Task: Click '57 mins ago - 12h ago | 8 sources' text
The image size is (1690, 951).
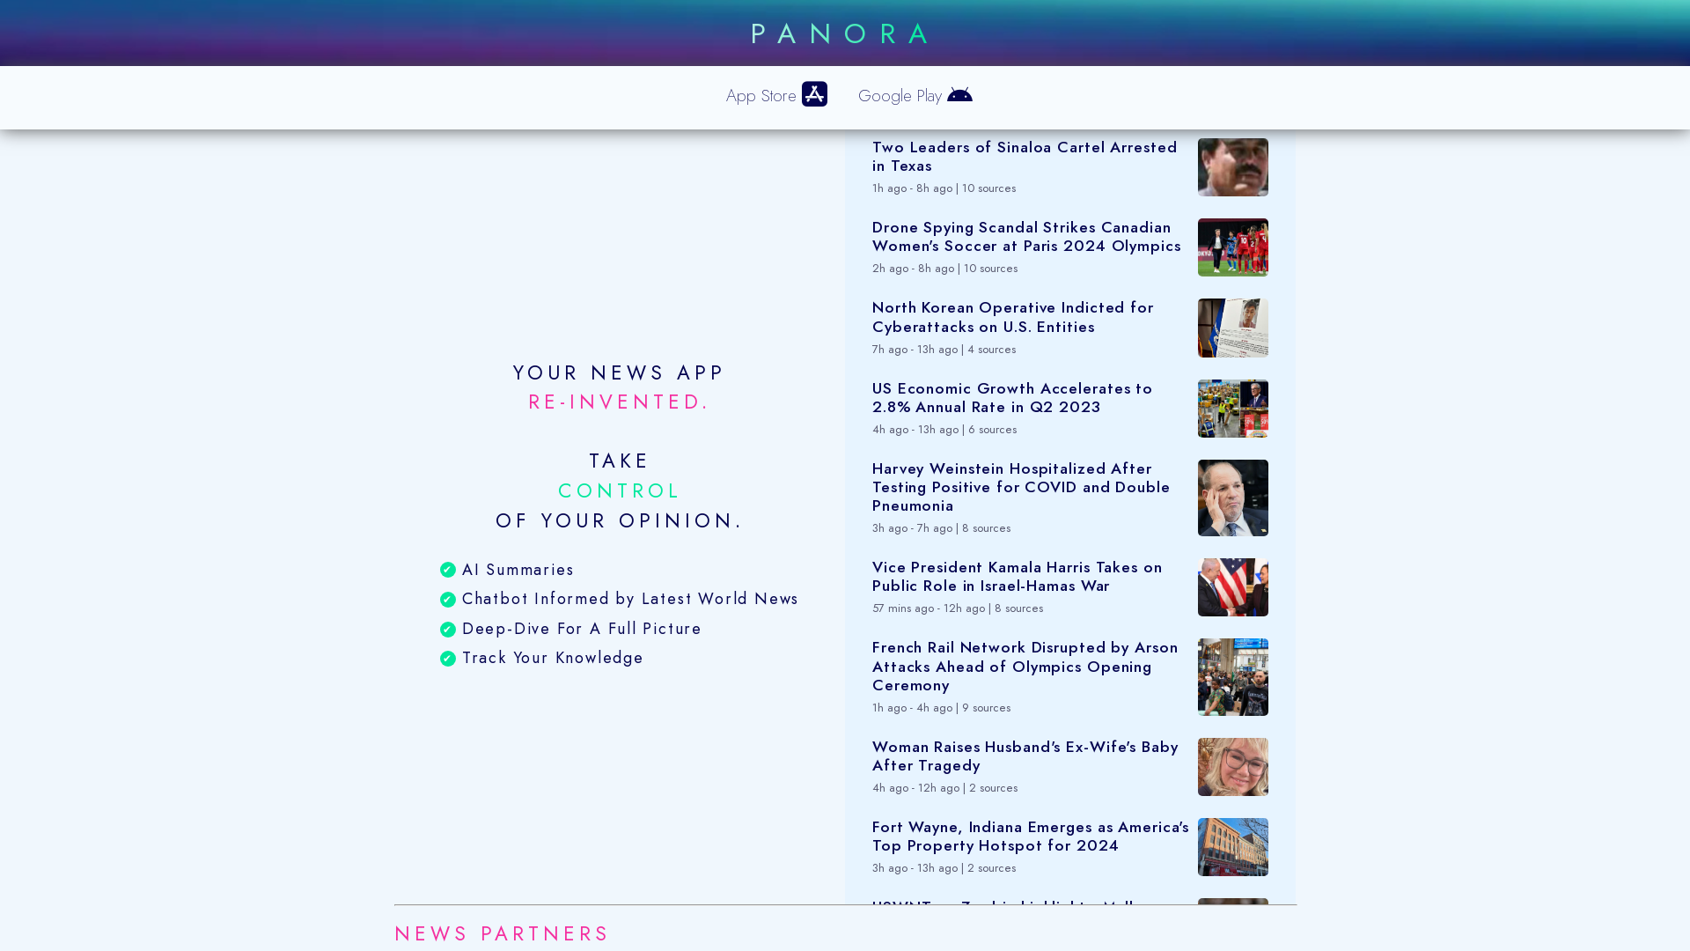Action: [958, 608]
